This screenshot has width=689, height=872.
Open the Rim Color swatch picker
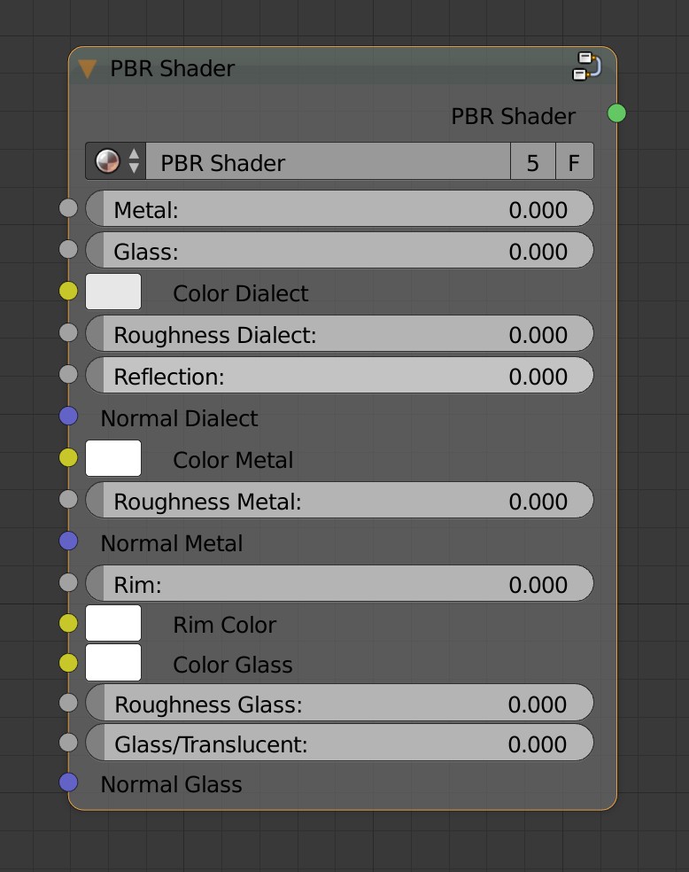point(113,623)
